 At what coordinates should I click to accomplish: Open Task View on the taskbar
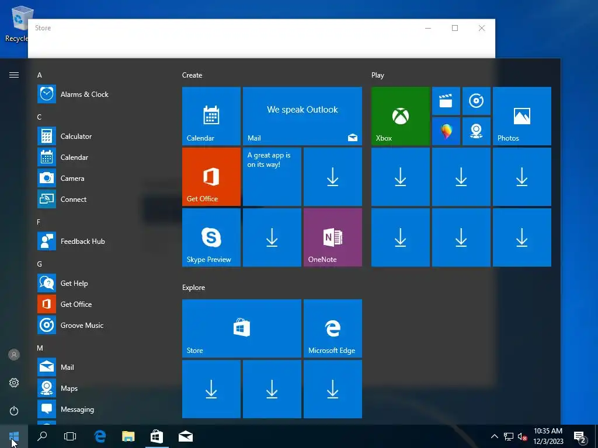click(x=70, y=436)
